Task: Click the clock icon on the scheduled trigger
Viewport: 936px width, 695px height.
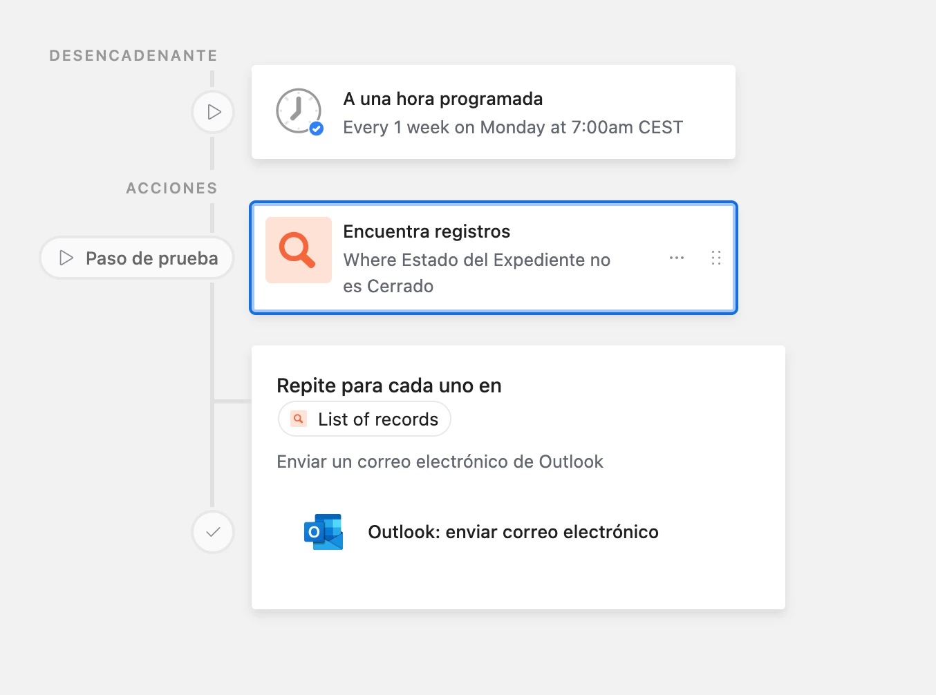Action: click(299, 111)
